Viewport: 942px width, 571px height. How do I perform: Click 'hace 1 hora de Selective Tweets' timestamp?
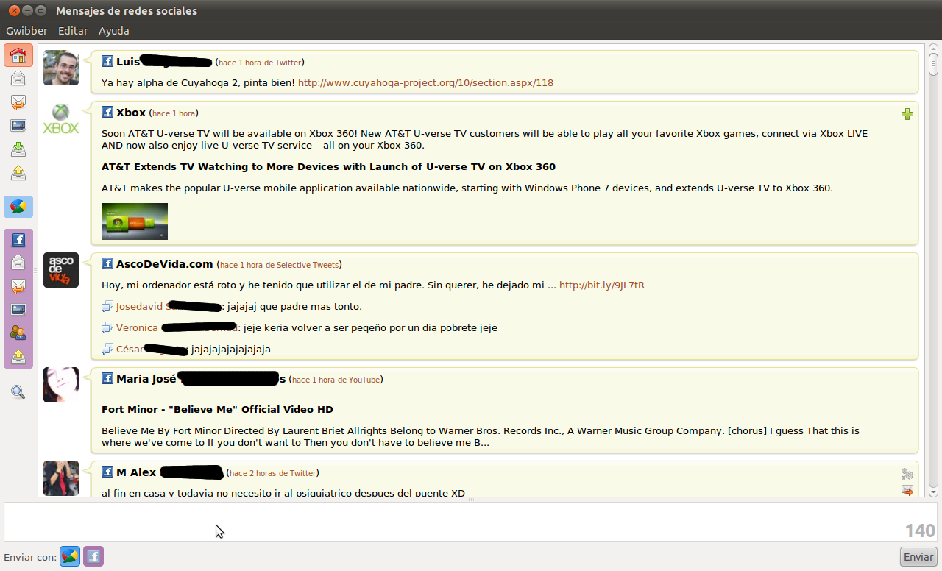click(279, 265)
